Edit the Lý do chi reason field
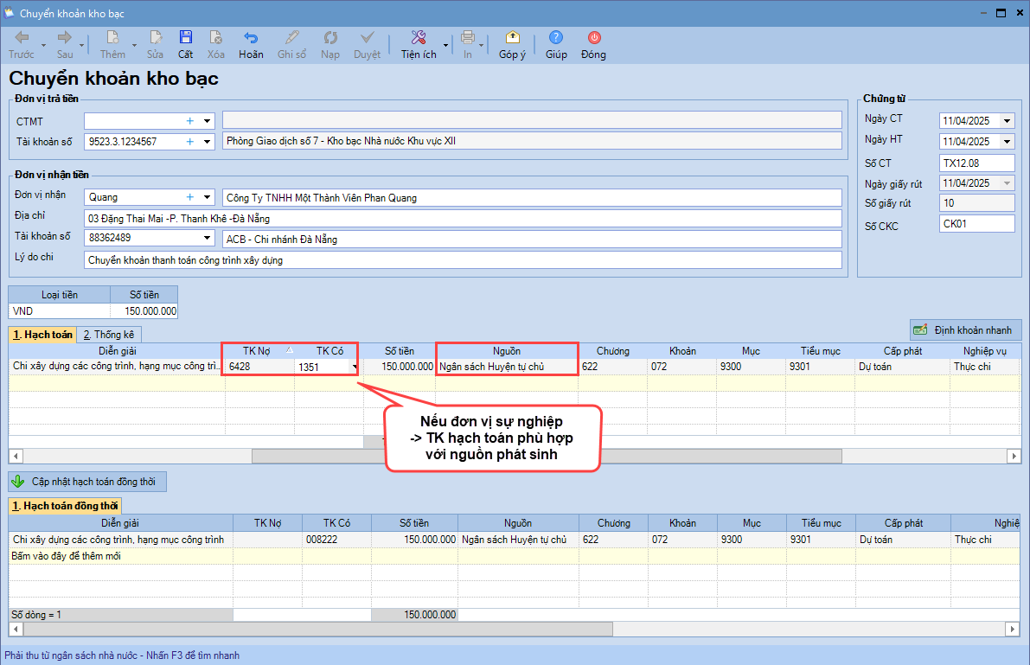This screenshot has width=1030, height=665. (x=463, y=260)
